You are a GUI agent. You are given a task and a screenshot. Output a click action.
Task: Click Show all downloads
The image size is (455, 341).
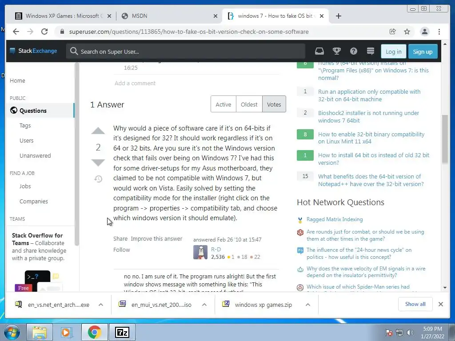415,304
